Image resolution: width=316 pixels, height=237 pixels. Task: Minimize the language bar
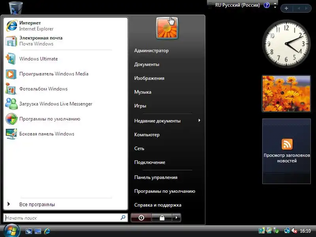pos(275,4)
